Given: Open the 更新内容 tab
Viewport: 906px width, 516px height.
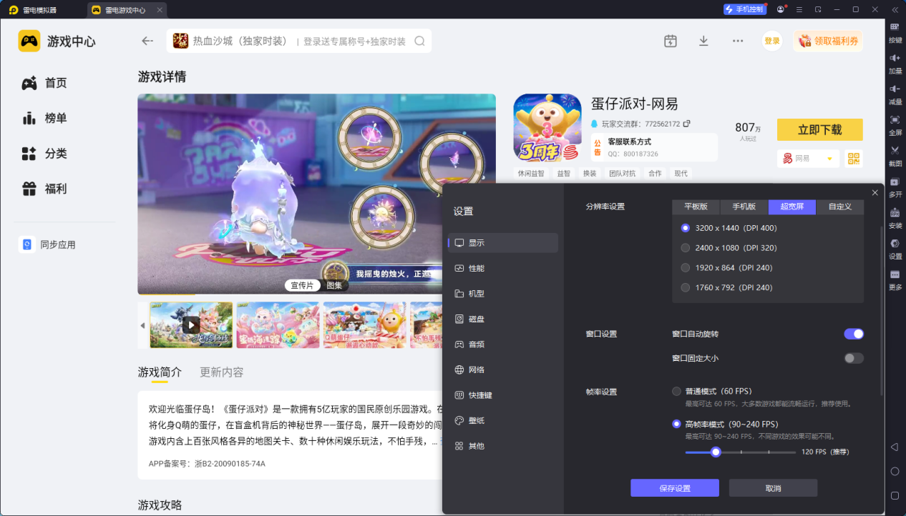Looking at the screenshot, I should point(220,372).
